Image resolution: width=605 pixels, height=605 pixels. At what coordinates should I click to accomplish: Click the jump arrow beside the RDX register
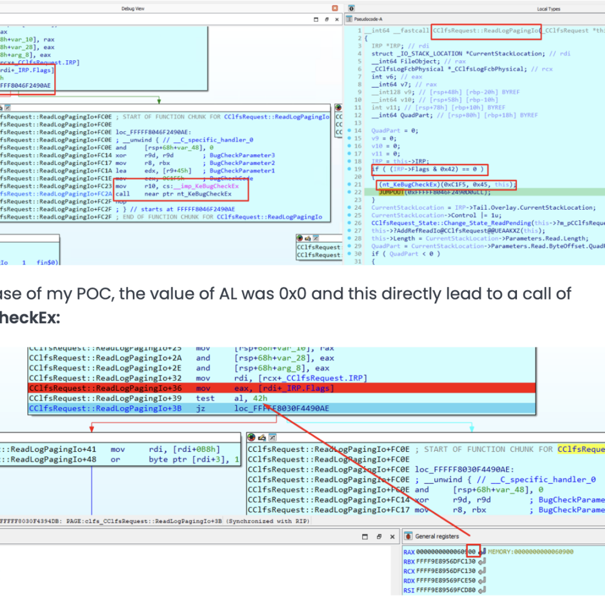click(x=482, y=580)
